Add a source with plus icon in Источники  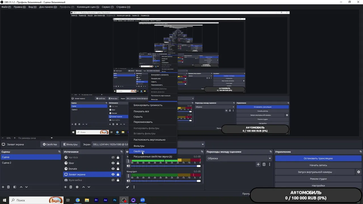tap(65, 187)
